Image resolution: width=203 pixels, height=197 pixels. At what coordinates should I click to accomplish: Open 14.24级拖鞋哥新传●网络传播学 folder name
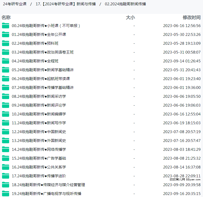pyautogui.click(x=39, y=150)
